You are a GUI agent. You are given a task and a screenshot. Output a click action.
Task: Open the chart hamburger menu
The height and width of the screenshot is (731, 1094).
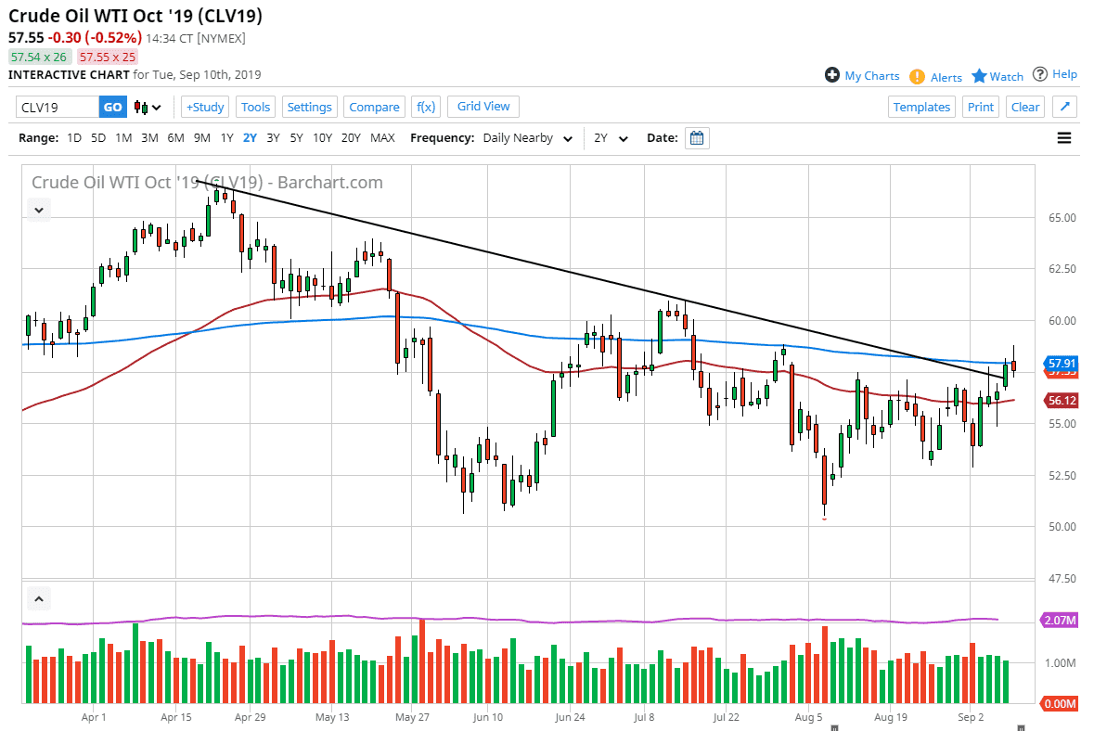click(1063, 137)
